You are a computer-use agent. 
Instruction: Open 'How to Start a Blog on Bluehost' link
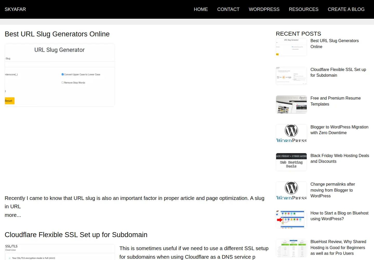click(x=339, y=216)
